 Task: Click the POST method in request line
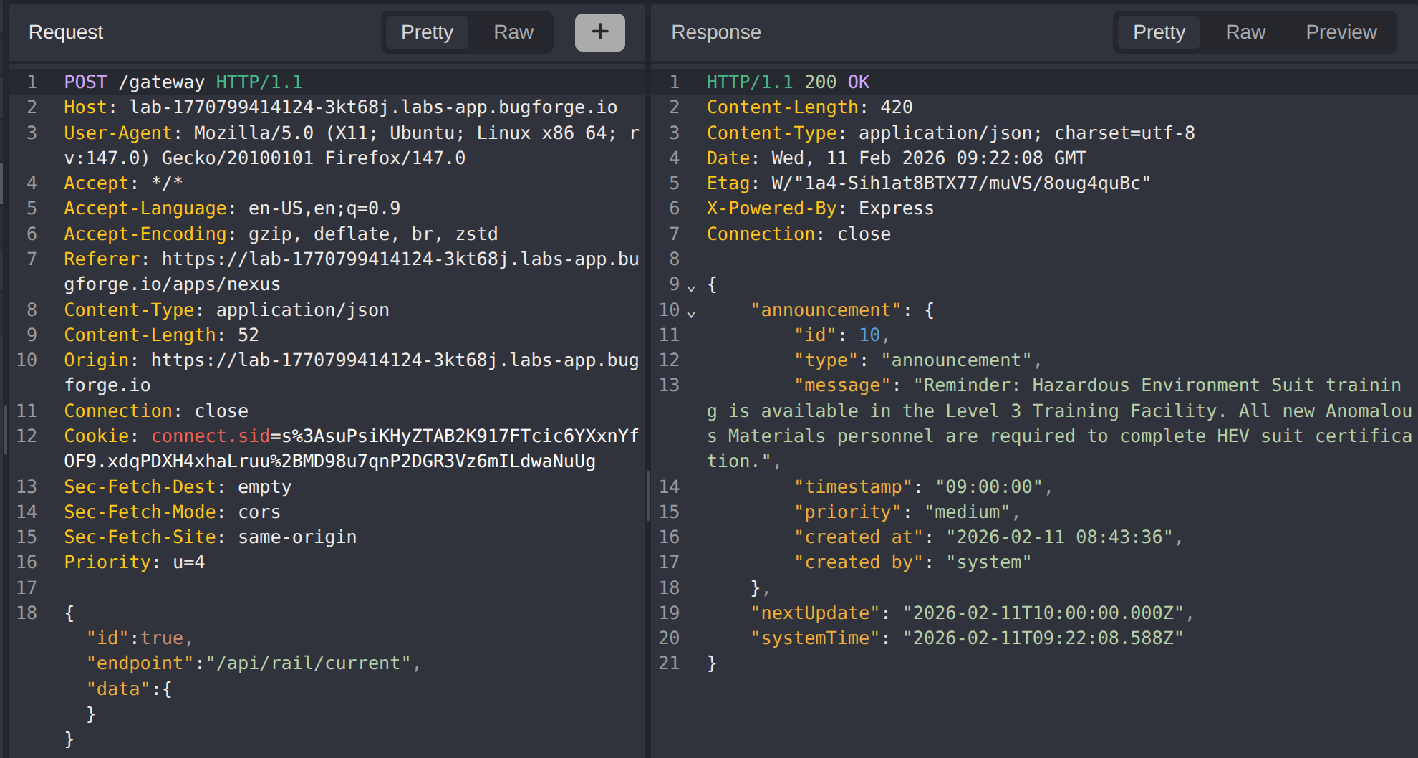coord(85,82)
